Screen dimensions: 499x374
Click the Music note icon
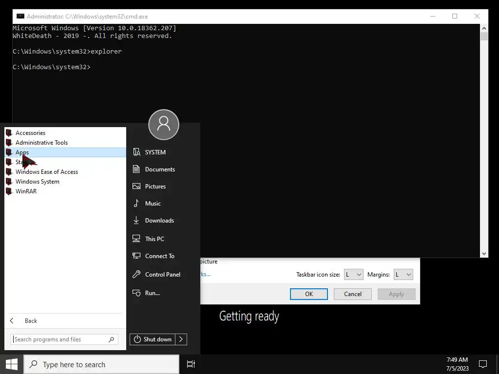click(136, 203)
